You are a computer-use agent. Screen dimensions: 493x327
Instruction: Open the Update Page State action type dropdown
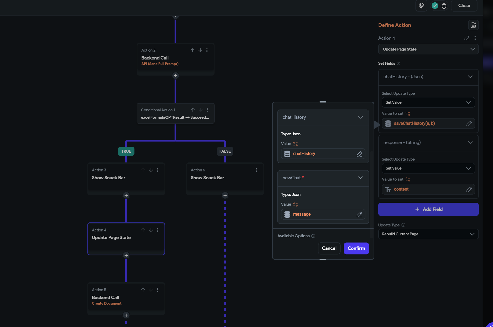point(428,49)
